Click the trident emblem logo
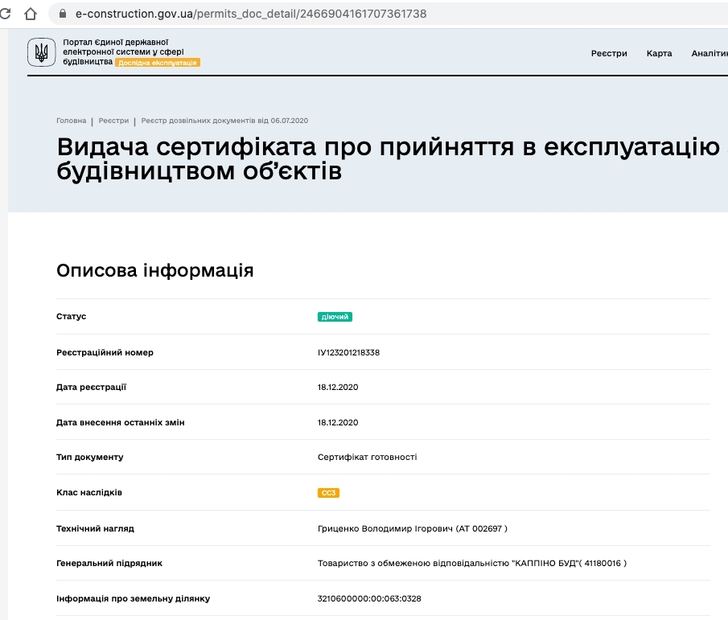This screenshot has width=728, height=620. [41, 52]
